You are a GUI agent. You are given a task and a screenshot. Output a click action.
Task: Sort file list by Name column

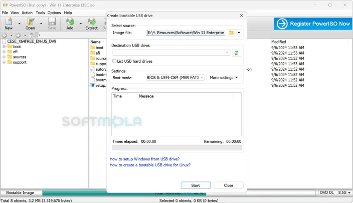point(95,42)
